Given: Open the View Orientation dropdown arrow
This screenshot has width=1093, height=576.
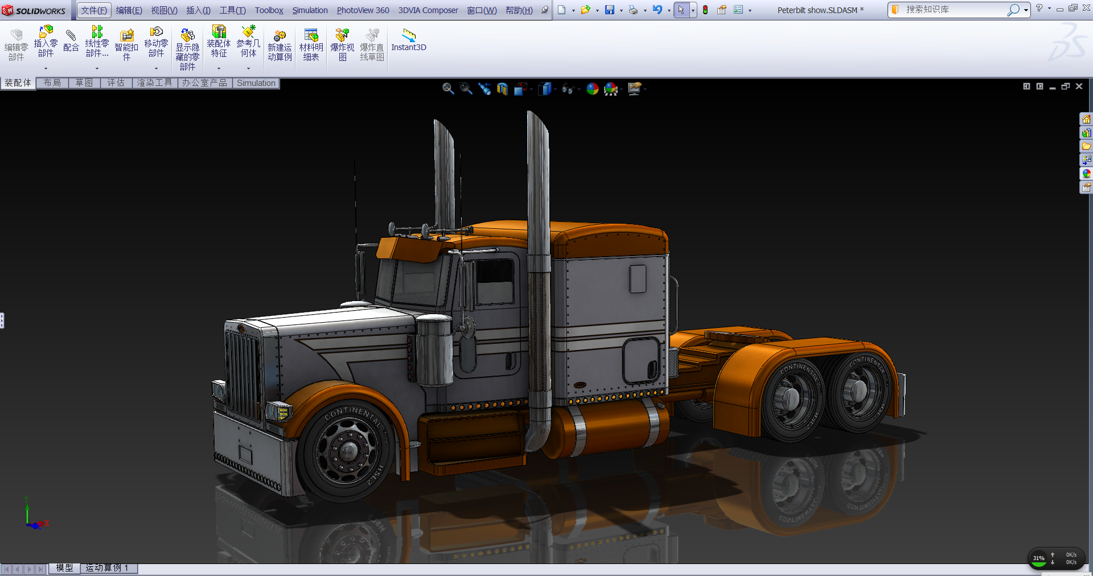Looking at the screenshot, I should pyautogui.click(x=531, y=89).
